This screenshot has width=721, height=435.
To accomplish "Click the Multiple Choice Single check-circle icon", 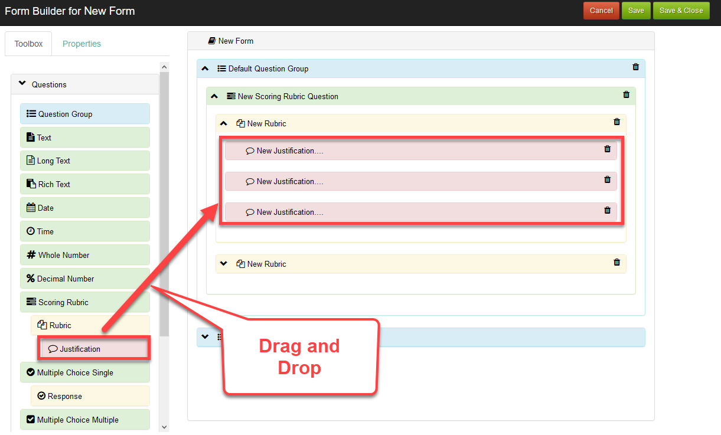I will tap(31, 372).
